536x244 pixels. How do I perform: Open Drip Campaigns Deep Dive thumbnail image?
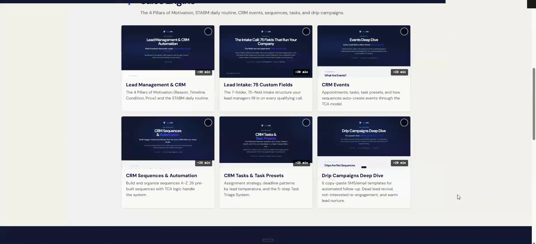[364, 143]
